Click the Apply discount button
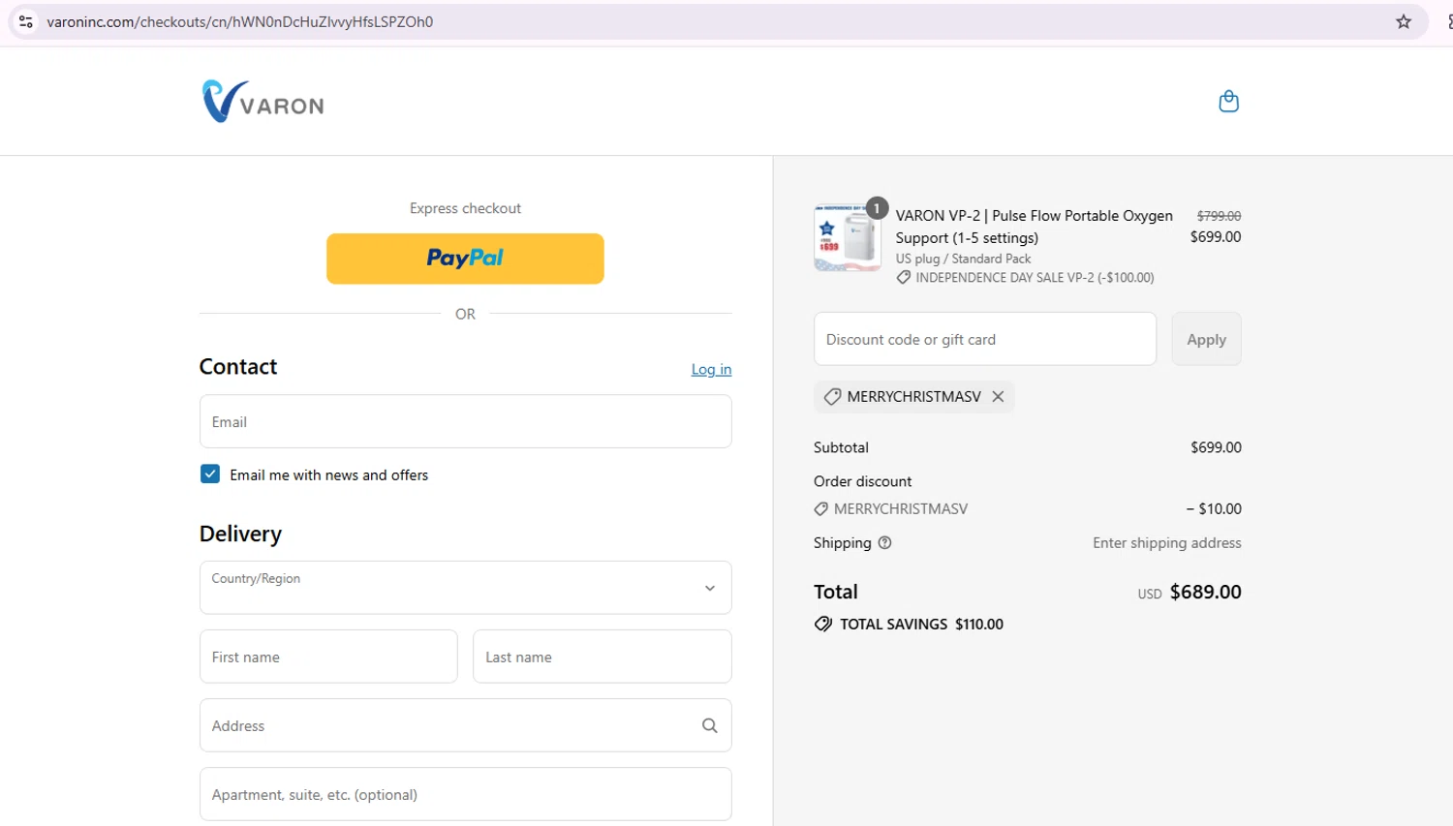Image resolution: width=1453 pixels, height=826 pixels. coord(1206,339)
